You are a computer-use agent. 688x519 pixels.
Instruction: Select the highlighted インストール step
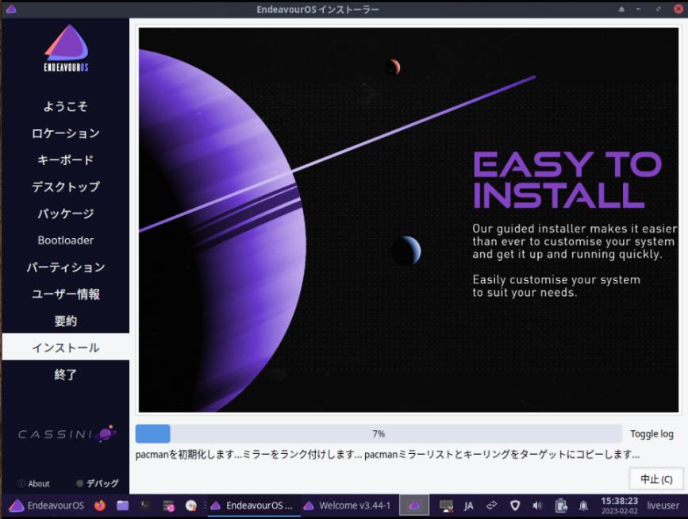tap(65, 347)
